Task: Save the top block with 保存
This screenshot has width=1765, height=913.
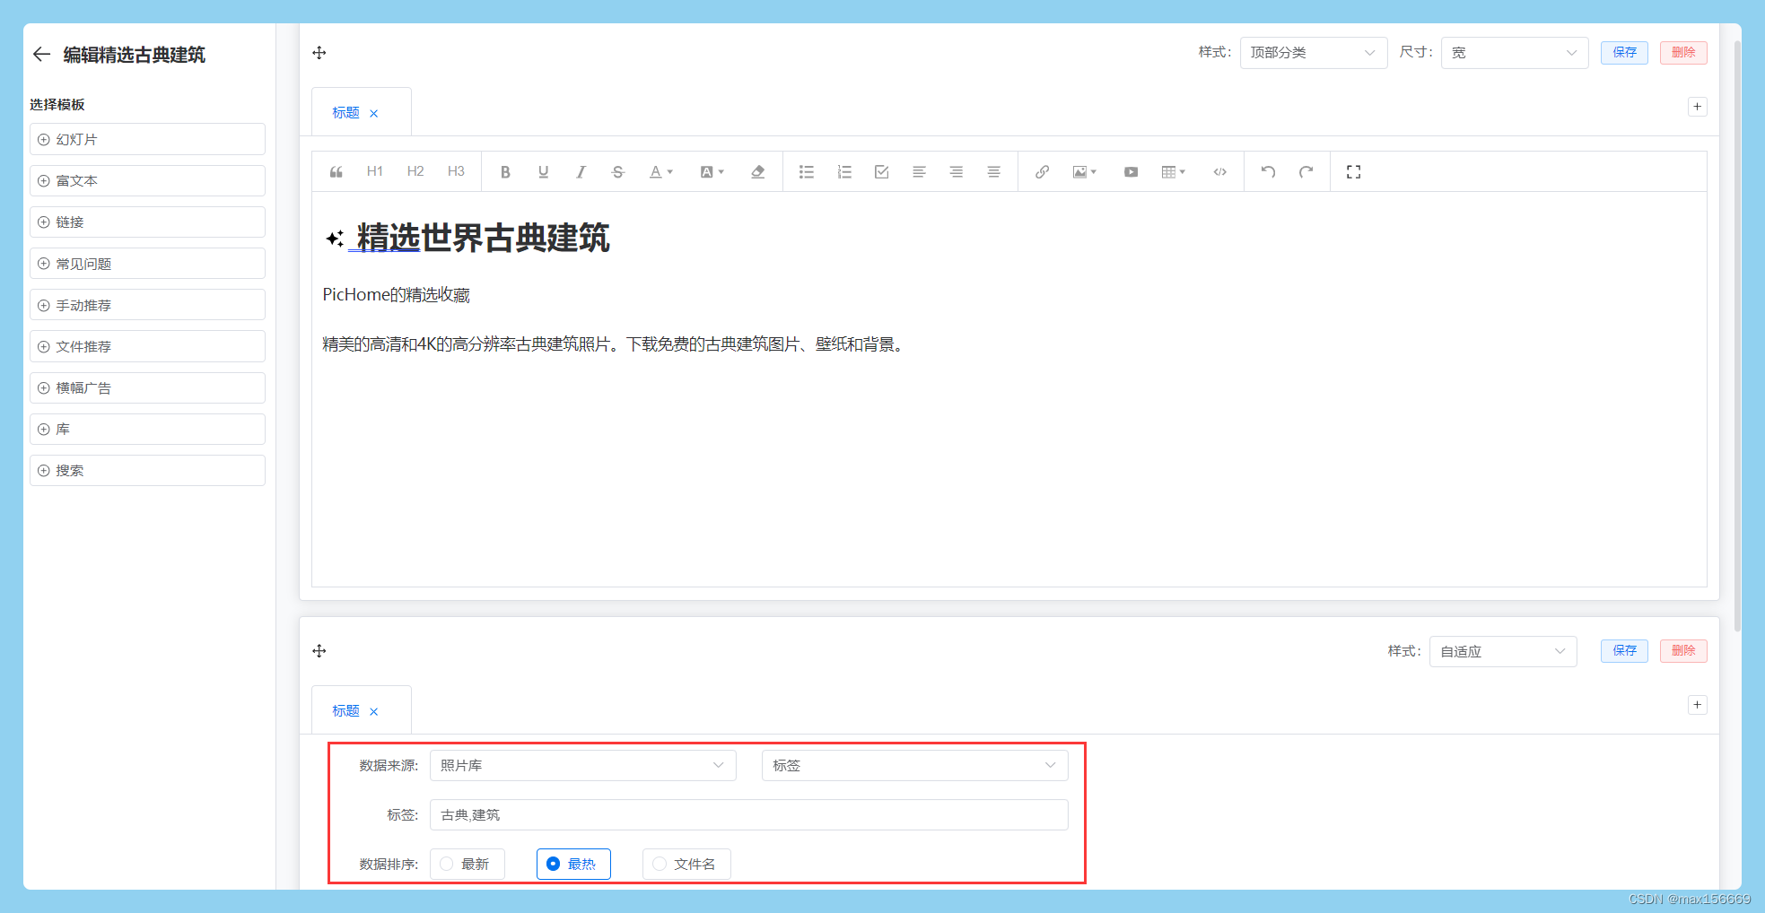Action: click(x=1624, y=53)
